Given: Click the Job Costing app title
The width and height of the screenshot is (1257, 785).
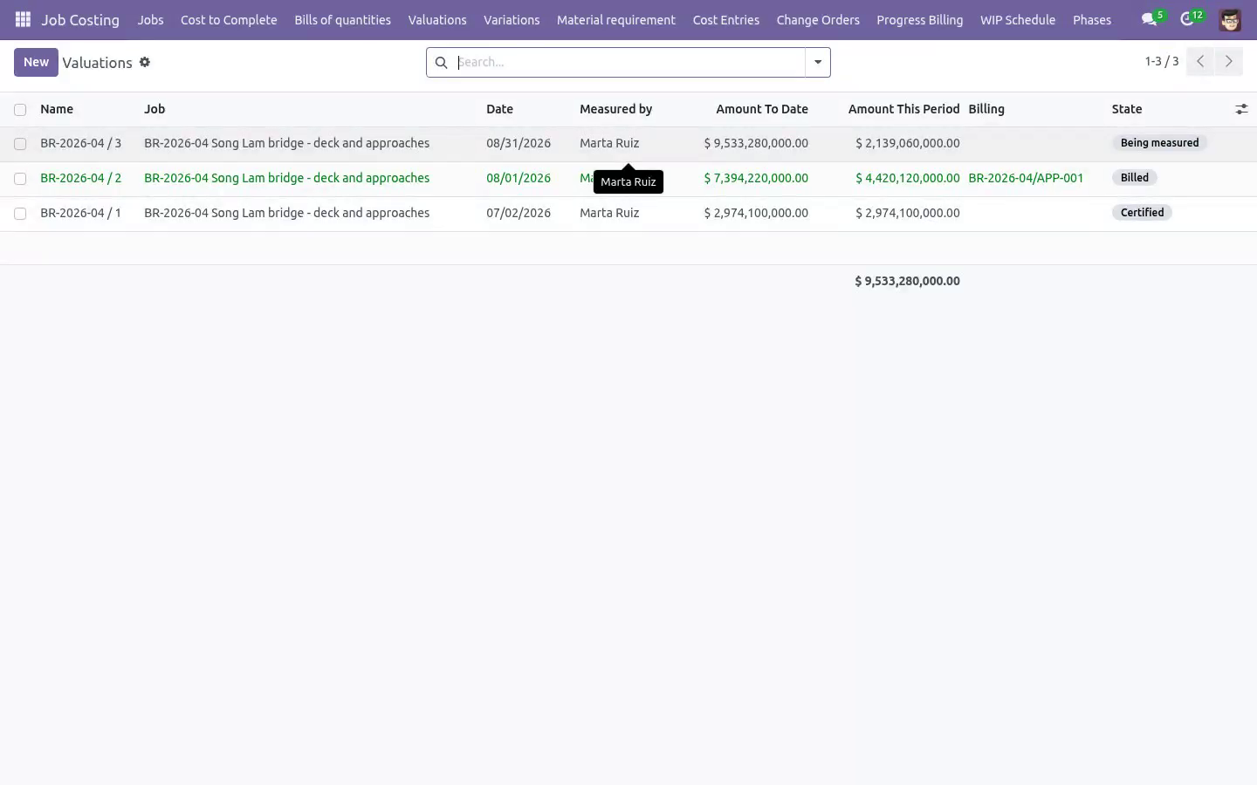Looking at the screenshot, I should (x=80, y=19).
